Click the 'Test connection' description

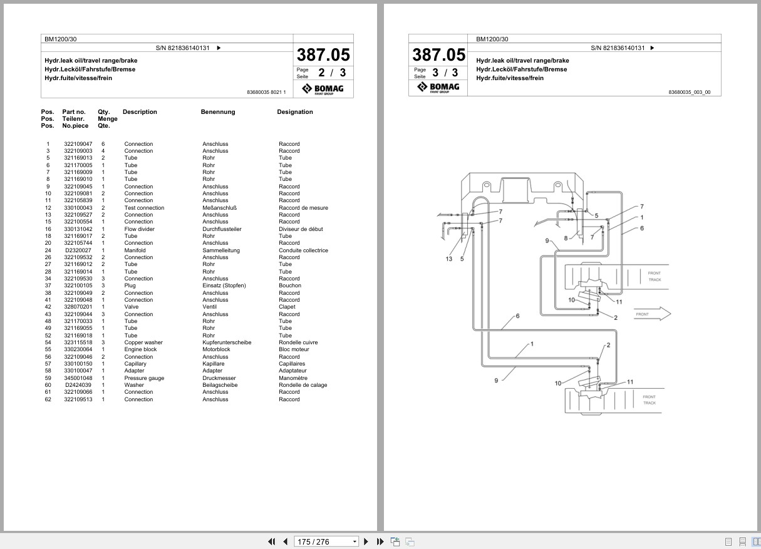tap(144, 208)
